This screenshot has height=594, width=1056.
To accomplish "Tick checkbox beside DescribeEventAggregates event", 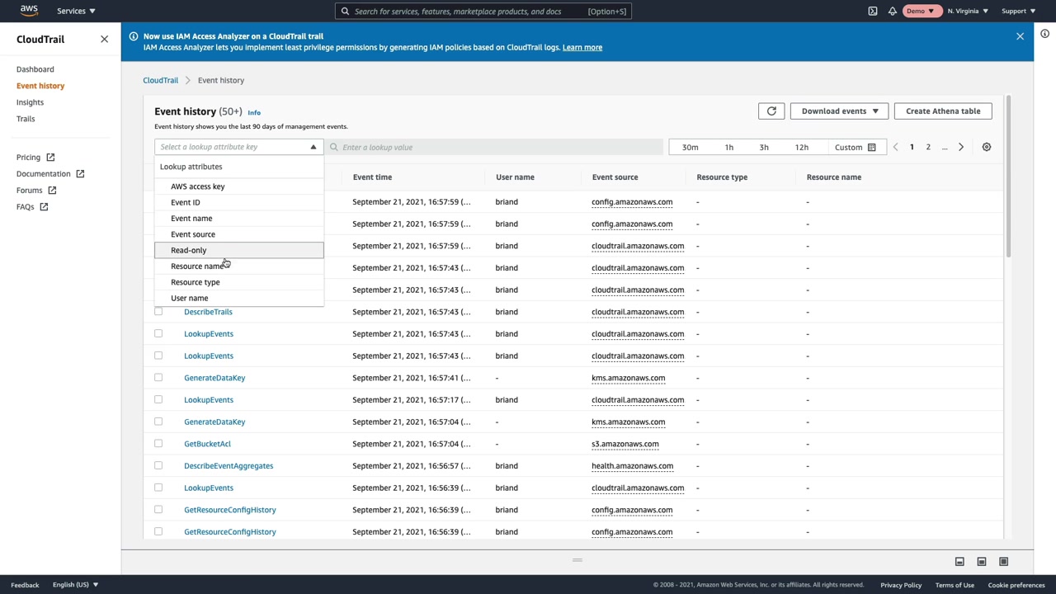I will tap(158, 465).
